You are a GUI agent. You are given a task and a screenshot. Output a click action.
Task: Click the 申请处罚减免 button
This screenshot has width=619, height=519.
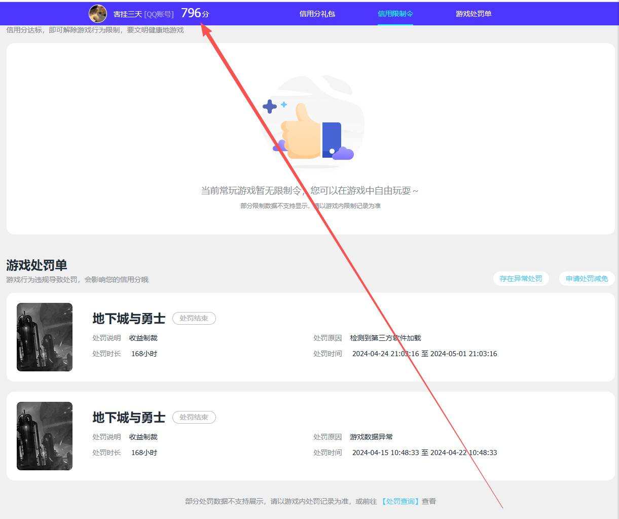coord(587,279)
